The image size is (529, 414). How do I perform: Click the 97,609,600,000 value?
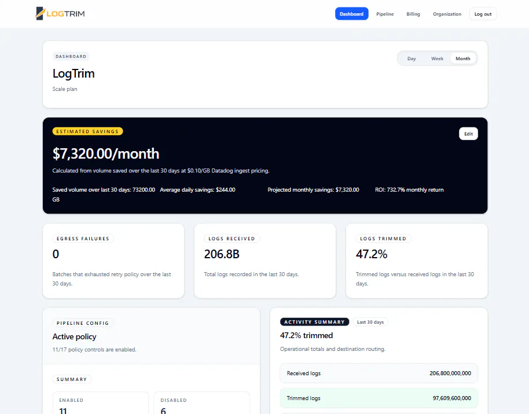pyautogui.click(x=452, y=398)
